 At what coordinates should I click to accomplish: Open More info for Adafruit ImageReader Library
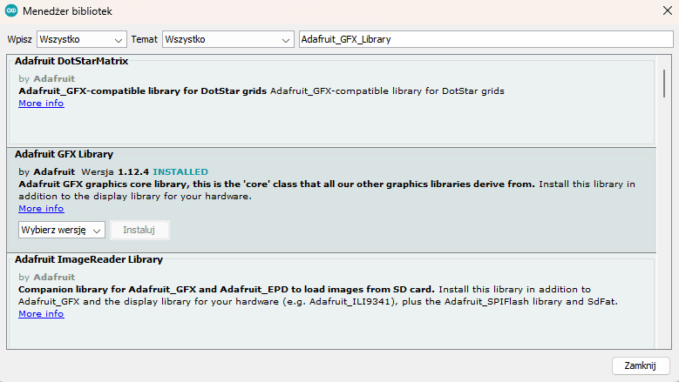point(41,314)
